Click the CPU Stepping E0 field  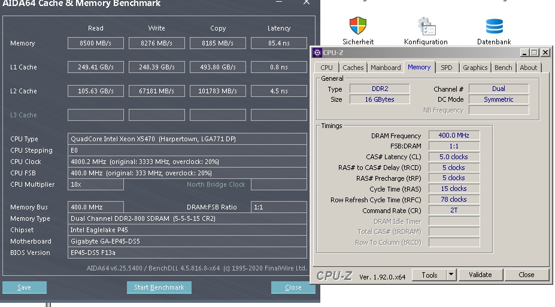click(x=187, y=150)
